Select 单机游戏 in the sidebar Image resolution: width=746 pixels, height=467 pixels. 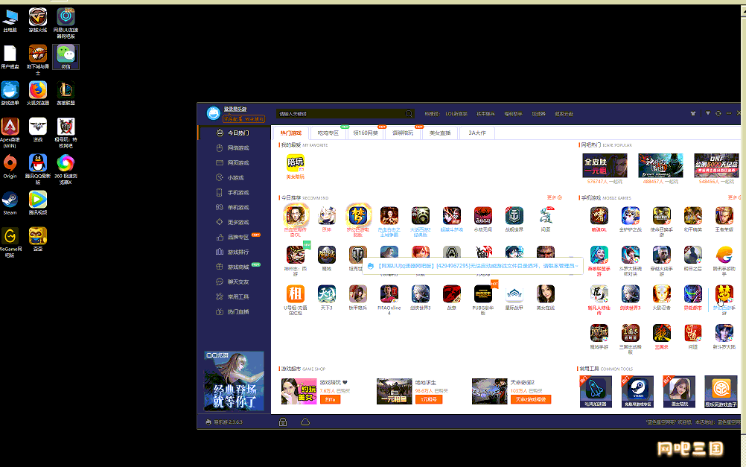234,208
